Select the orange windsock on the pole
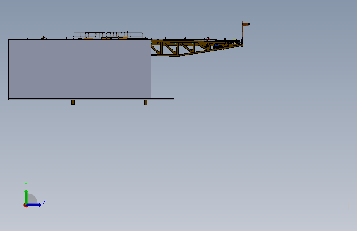357x231 pixels. pos(246,24)
